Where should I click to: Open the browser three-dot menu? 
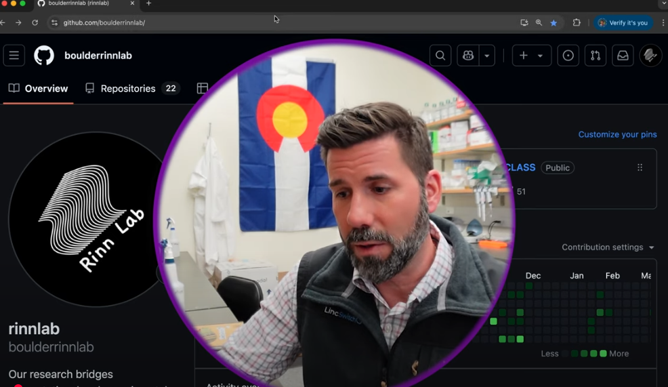click(663, 22)
